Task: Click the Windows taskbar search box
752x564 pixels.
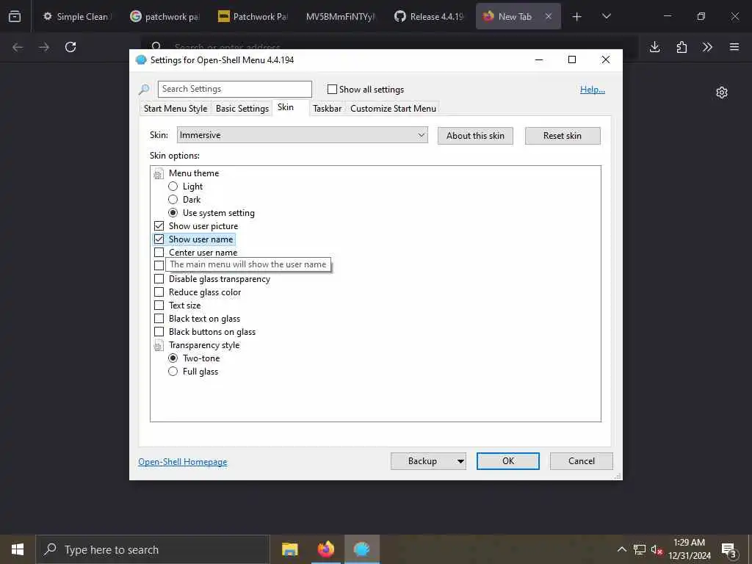Action: click(153, 549)
